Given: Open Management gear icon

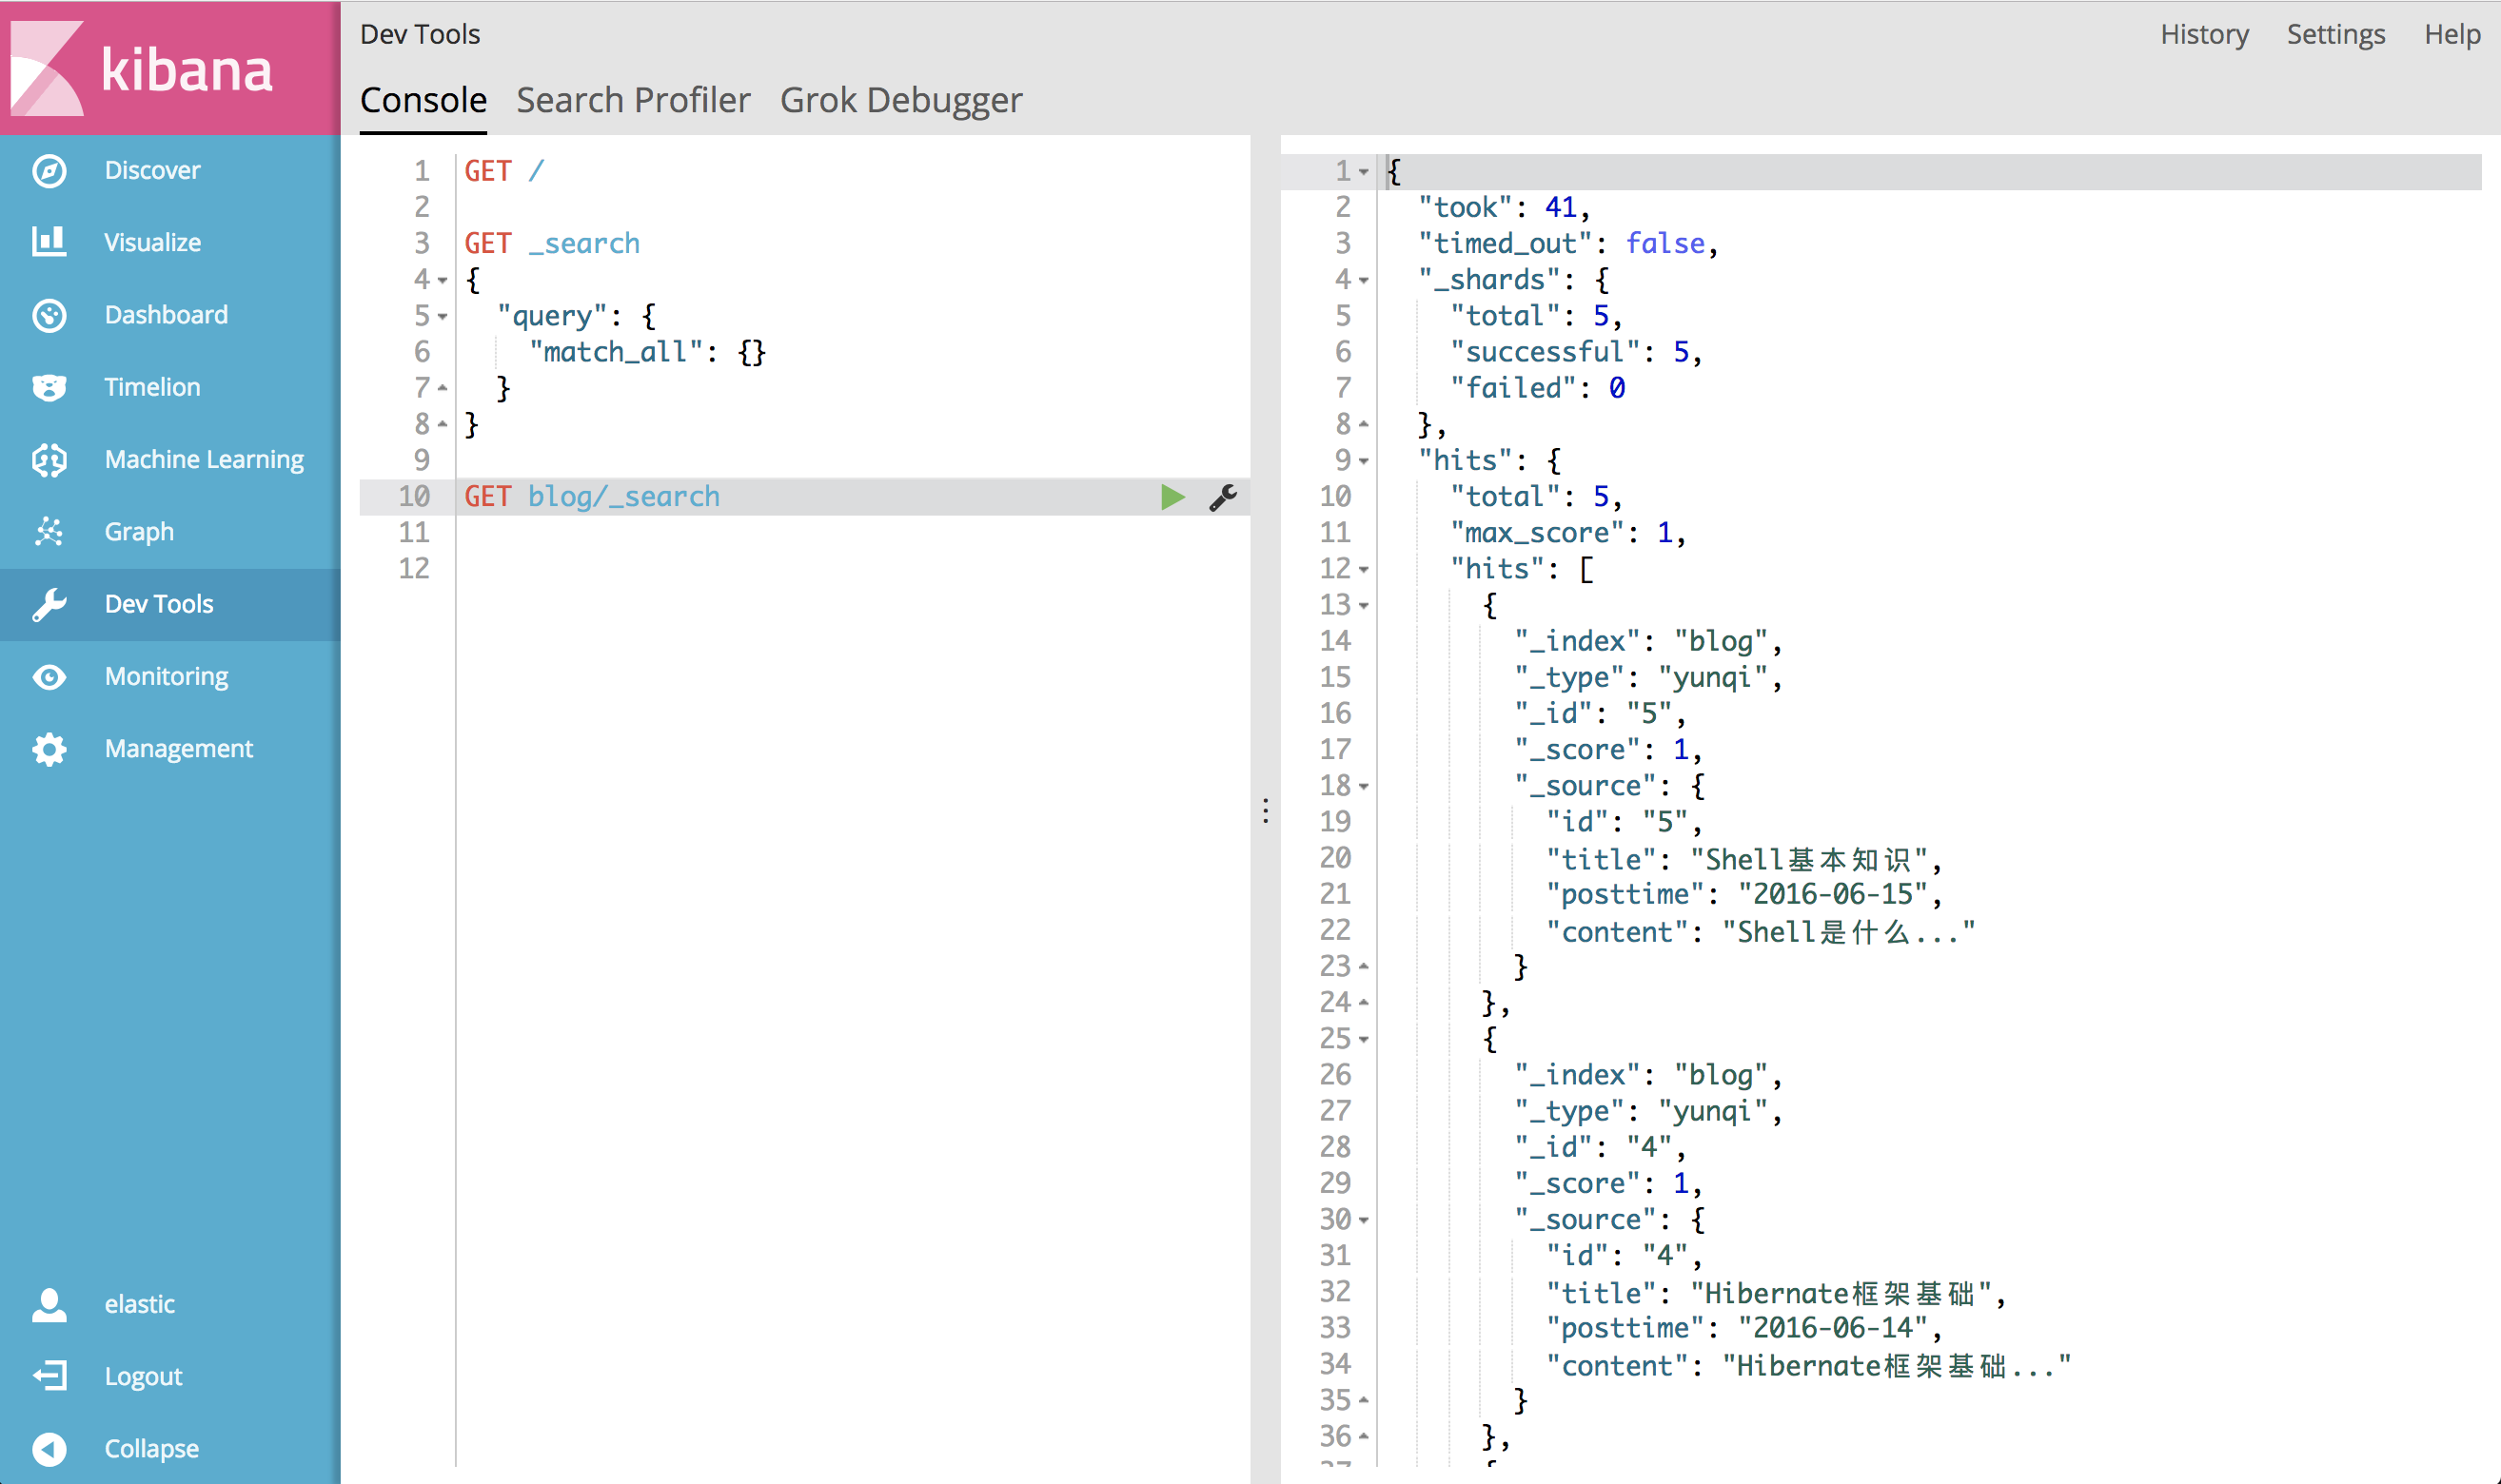Looking at the screenshot, I should point(49,749).
